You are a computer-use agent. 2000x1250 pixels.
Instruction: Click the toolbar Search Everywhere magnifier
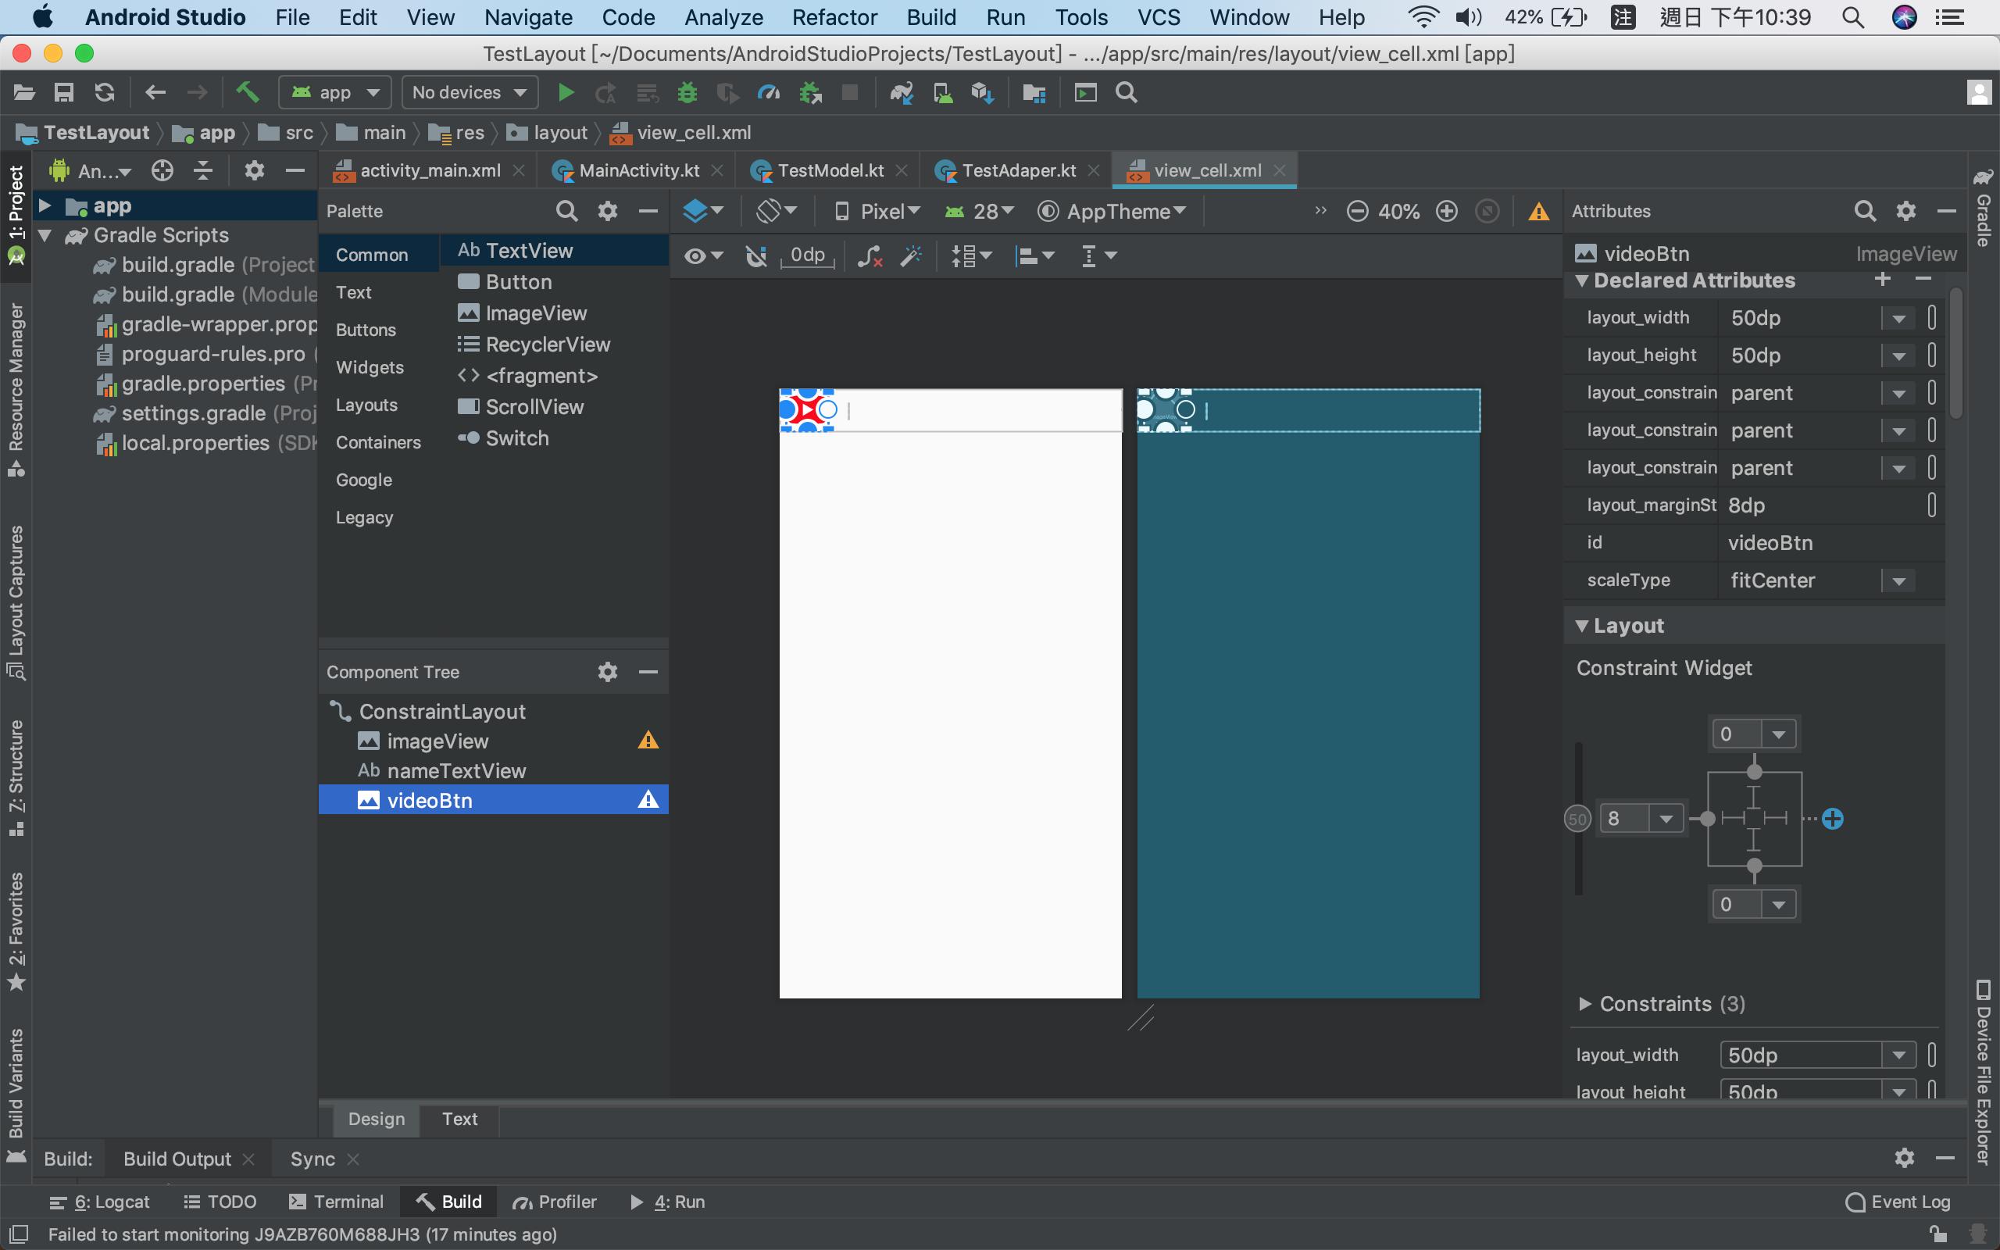coord(1127,93)
